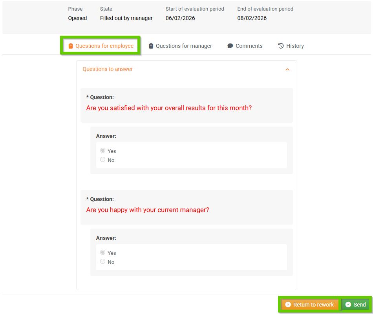
Task: Click the question about overall monthly results
Action: [x=169, y=108]
